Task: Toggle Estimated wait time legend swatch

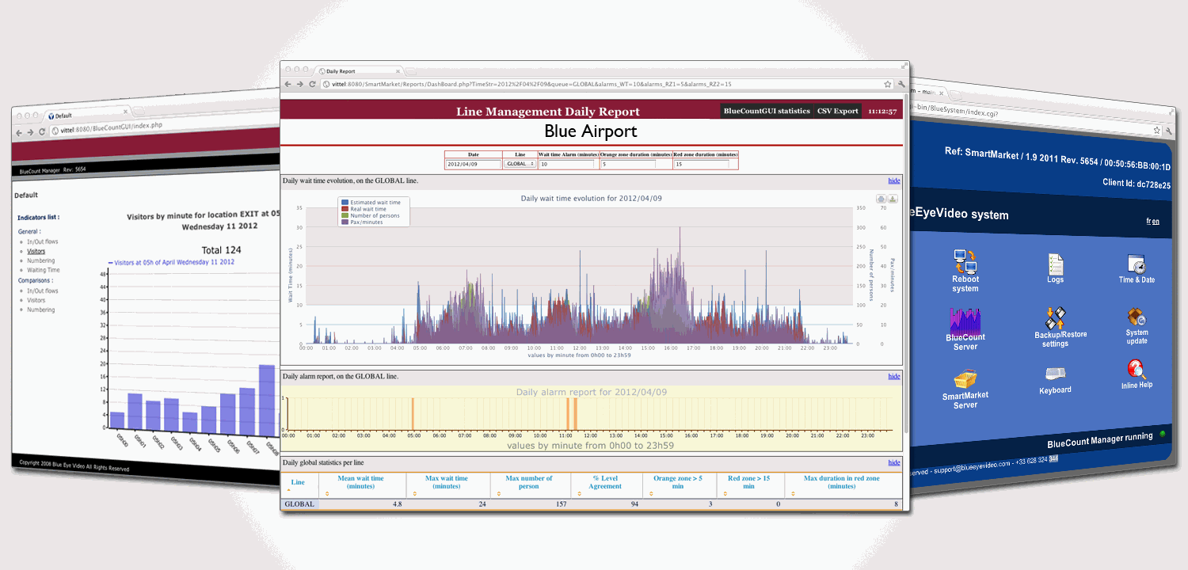Action: click(344, 203)
